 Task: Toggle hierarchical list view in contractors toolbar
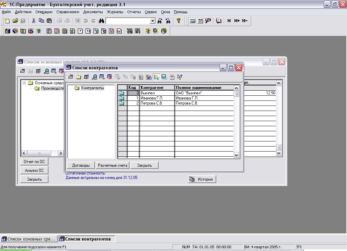click(x=157, y=77)
